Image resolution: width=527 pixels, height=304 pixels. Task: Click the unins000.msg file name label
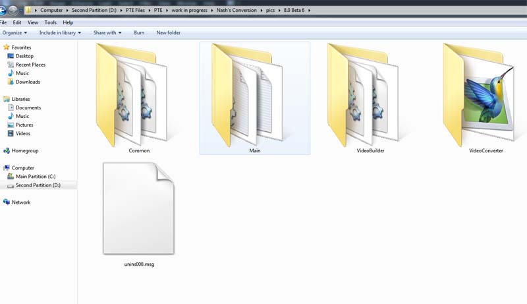click(x=139, y=264)
